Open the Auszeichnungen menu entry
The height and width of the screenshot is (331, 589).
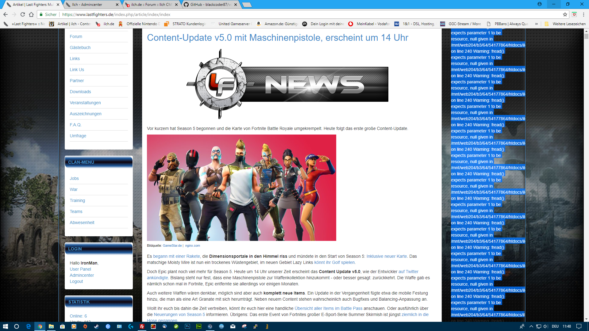85,114
